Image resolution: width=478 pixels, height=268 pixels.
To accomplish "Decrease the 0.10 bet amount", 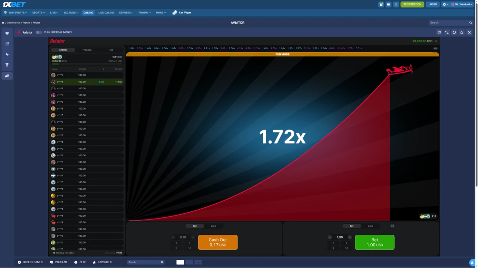I will pyautogui.click(x=173, y=237).
